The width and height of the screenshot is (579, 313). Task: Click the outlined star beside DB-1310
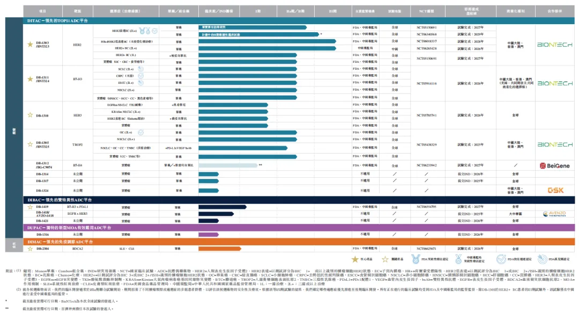(x=30, y=115)
